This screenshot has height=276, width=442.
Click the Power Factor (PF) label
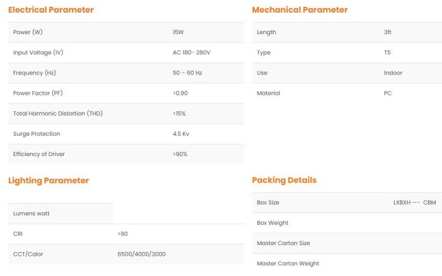tap(37, 93)
